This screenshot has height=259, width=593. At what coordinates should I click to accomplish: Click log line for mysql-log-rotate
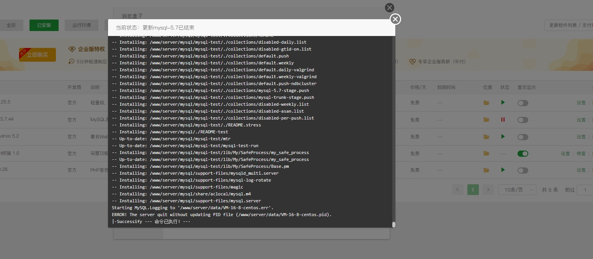pos(192,180)
